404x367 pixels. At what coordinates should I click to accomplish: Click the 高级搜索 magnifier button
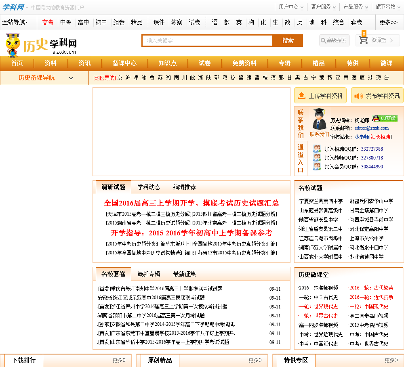coord(334,40)
